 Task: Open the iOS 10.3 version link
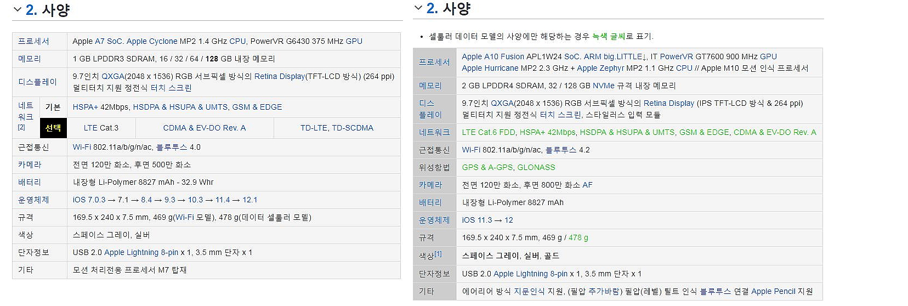click(x=195, y=200)
